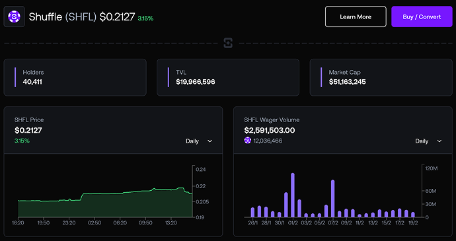Click the Buy / Convert button
The image size is (456, 241).
[x=422, y=17]
